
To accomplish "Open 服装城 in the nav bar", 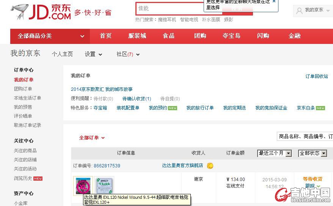I will coord(137,36).
